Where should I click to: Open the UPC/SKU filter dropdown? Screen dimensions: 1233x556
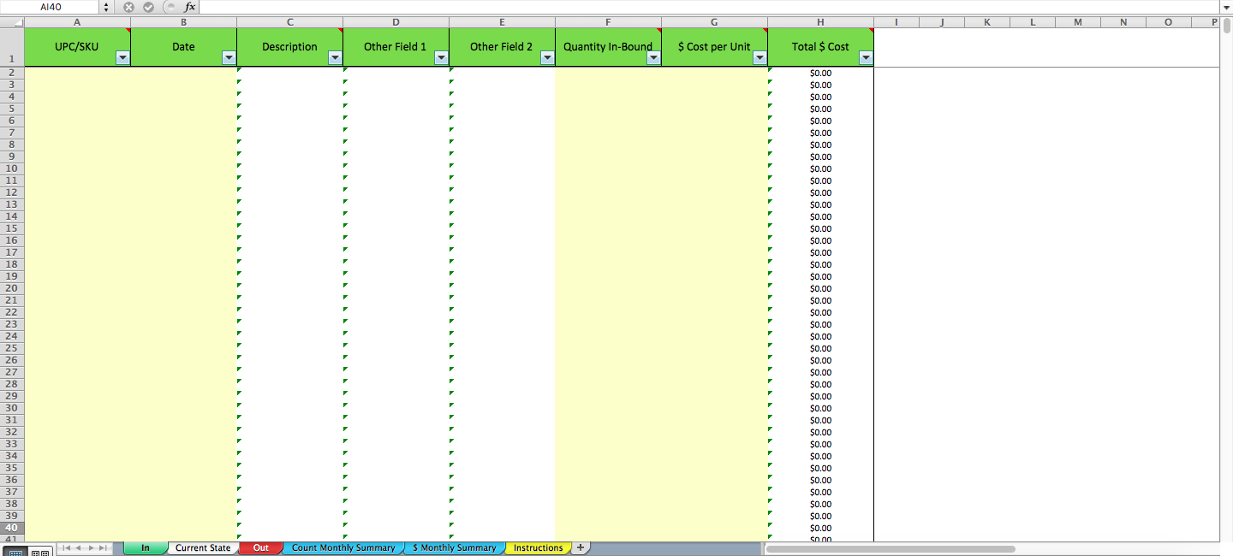122,56
